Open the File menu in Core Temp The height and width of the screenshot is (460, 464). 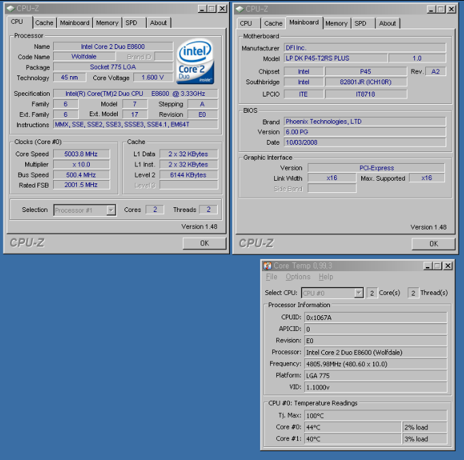pyautogui.click(x=271, y=277)
